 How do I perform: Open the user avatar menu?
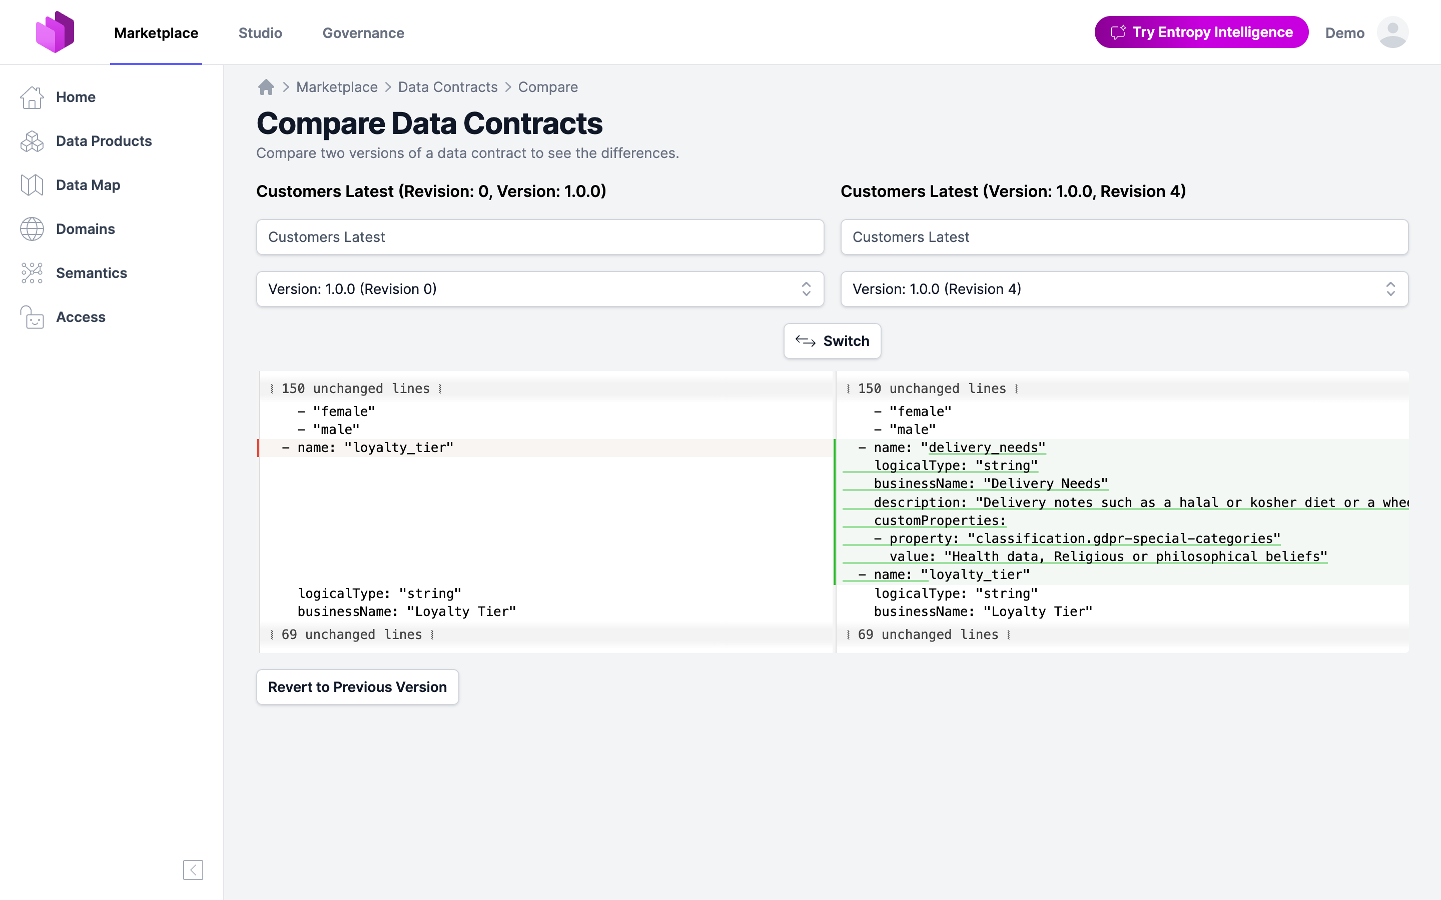pyautogui.click(x=1392, y=32)
